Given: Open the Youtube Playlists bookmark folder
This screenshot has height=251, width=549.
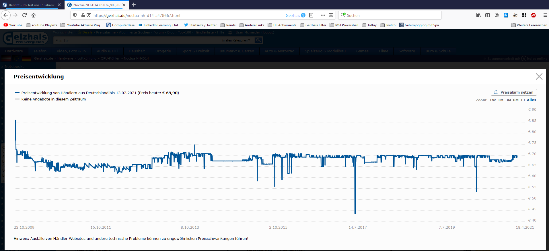Looking at the screenshot, I should (x=42, y=25).
